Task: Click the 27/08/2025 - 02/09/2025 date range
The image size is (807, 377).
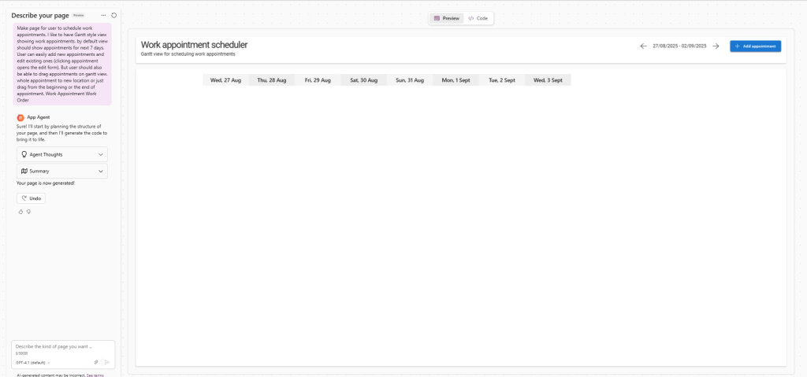Action: (x=679, y=46)
